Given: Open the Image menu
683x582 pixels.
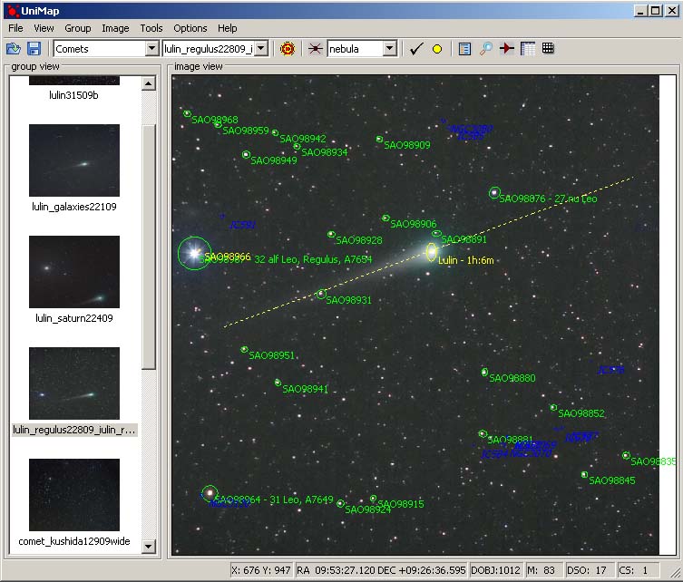Looking at the screenshot, I should point(115,28).
